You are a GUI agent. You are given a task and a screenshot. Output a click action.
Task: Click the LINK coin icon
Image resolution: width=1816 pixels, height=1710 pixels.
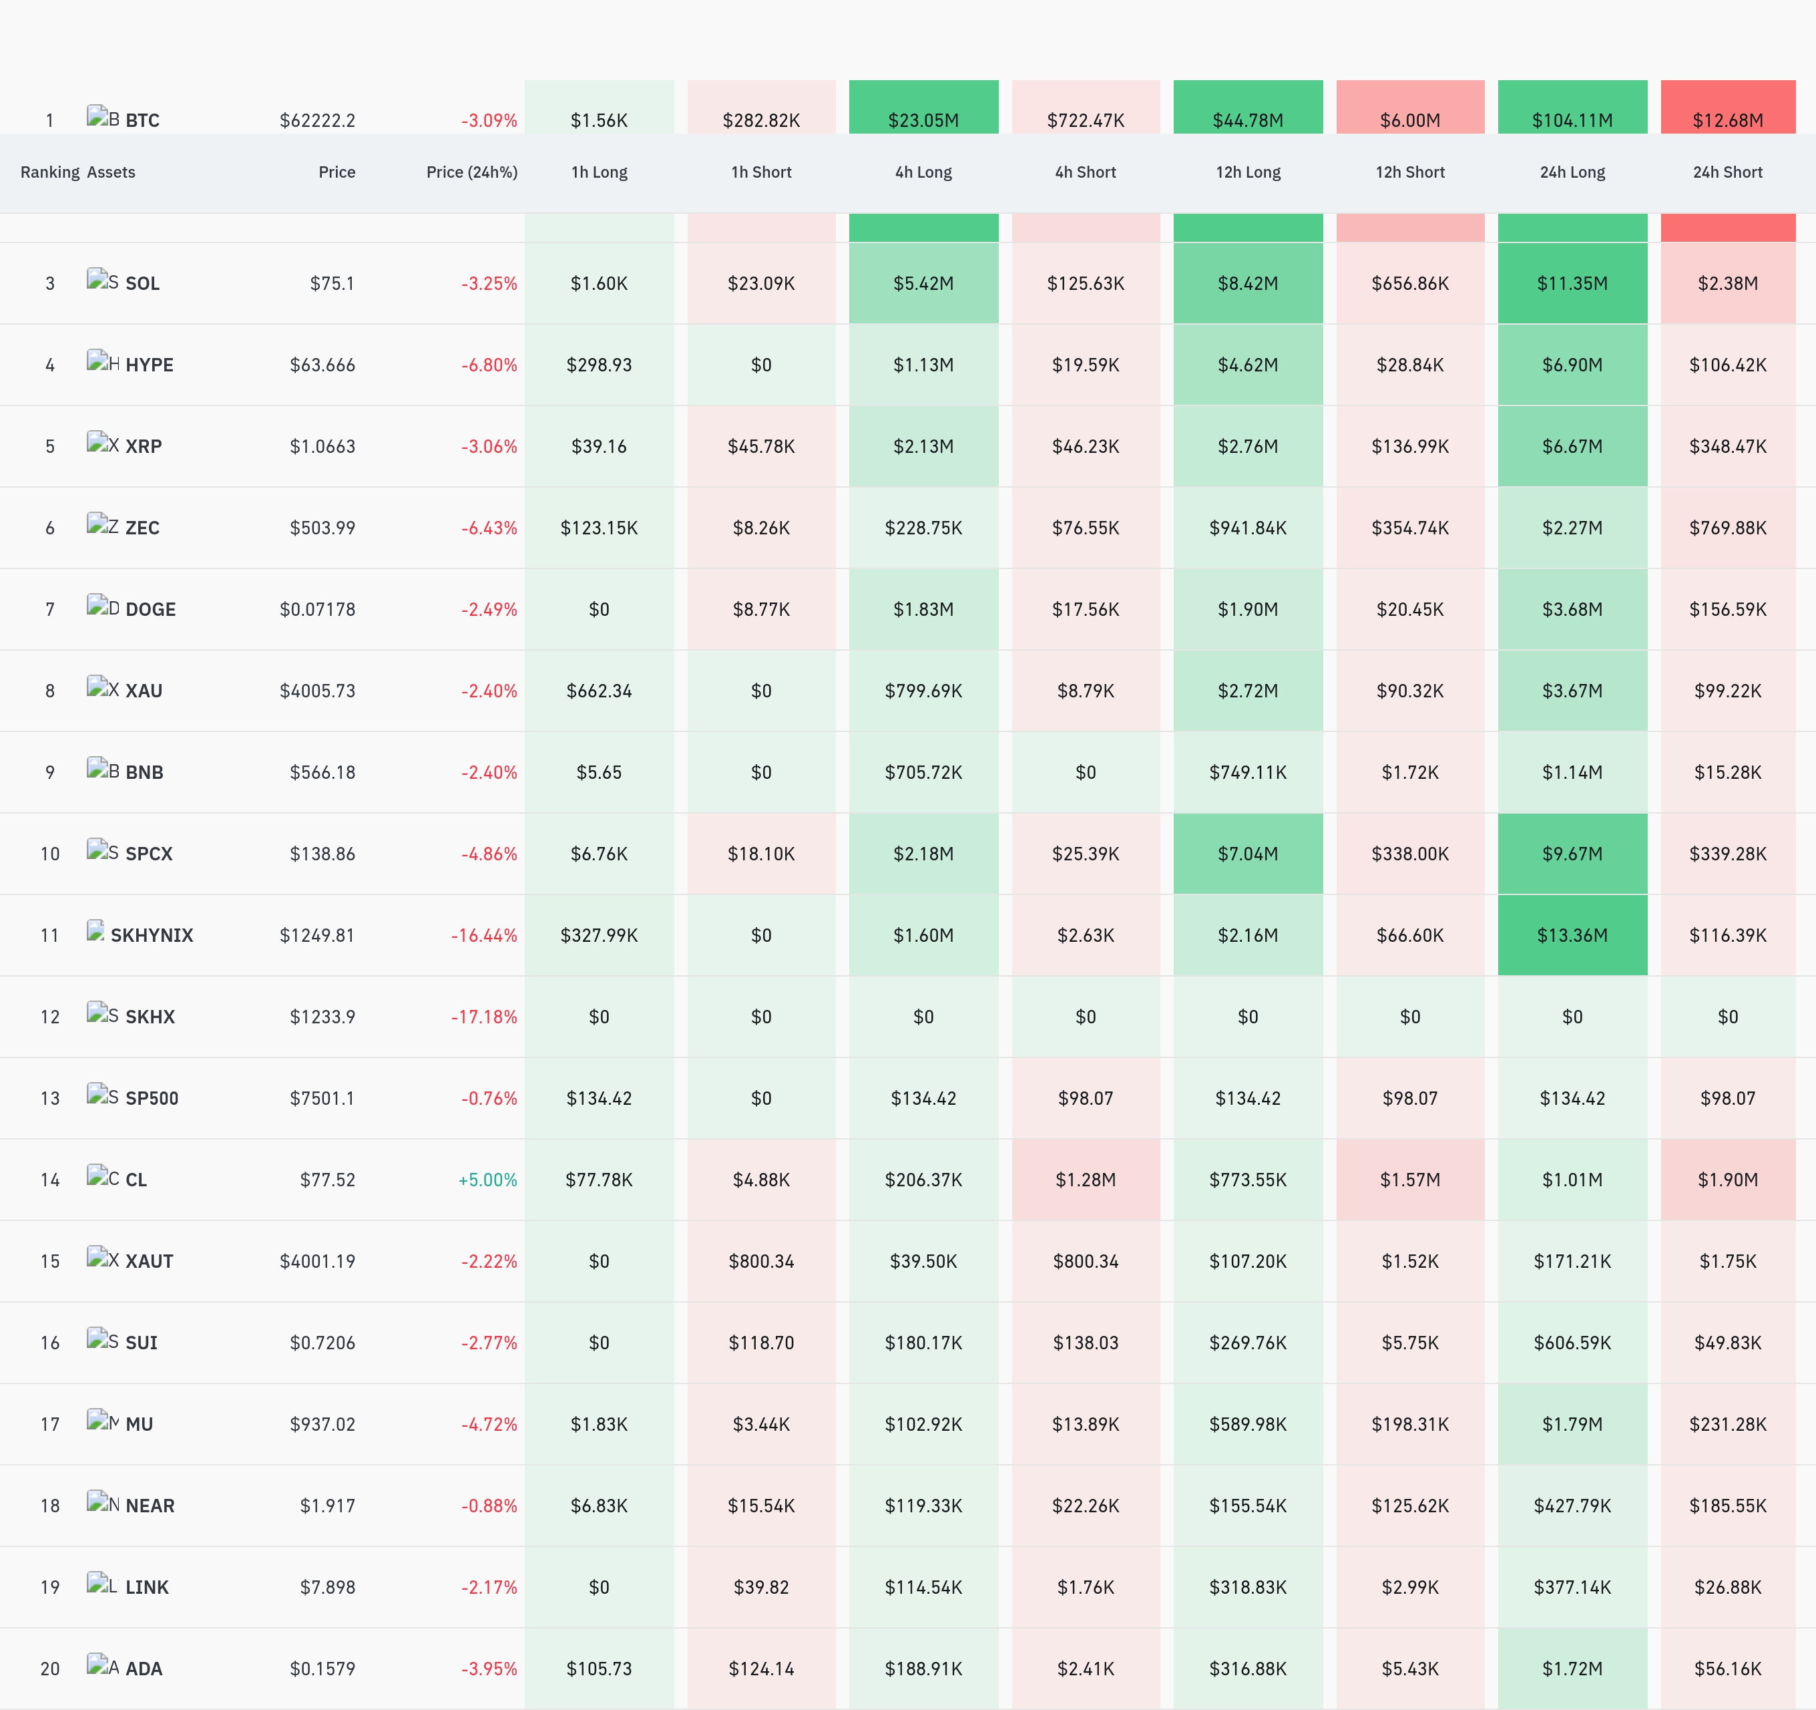(103, 1583)
